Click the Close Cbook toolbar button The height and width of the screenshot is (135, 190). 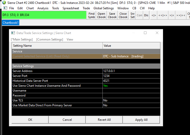pyautogui.click(x=123, y=15)
